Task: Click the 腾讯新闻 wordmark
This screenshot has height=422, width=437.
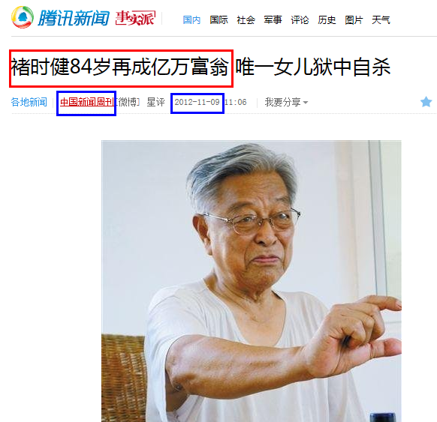Action: [74, 18]
